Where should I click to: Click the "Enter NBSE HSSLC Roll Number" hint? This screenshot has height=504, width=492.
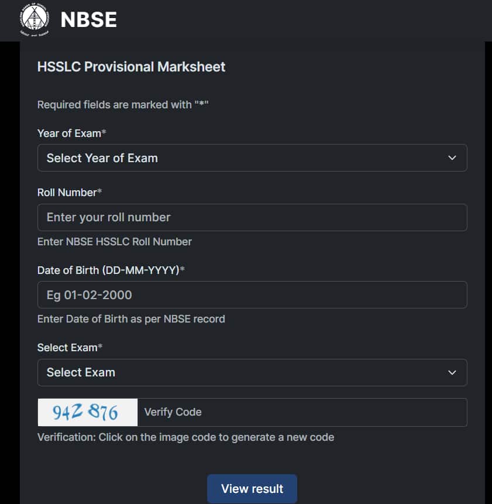[x=114, y=242]
